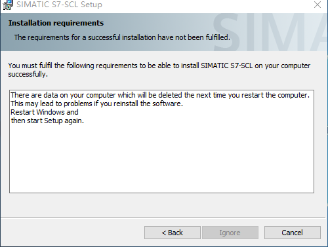The image size is (328, 247).
Task: Click the SIMATIC S7-SCL Setup title text
Action: 59,5
